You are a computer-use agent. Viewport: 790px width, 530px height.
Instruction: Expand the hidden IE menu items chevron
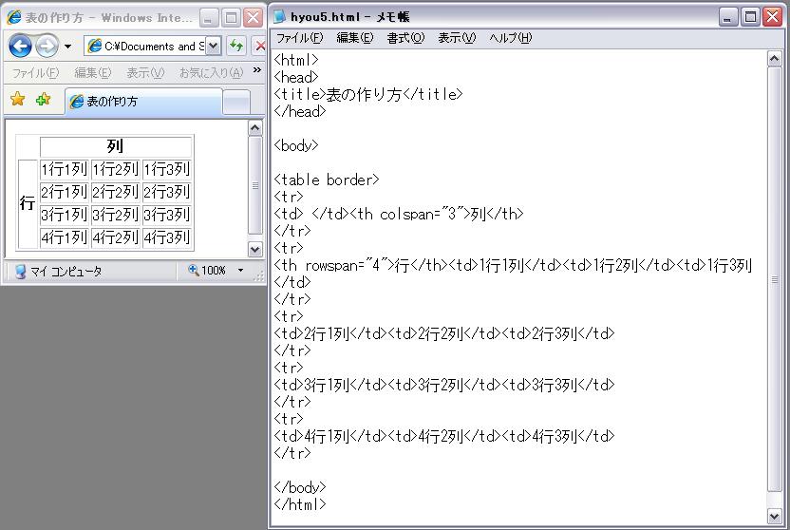tap(257, 70)
